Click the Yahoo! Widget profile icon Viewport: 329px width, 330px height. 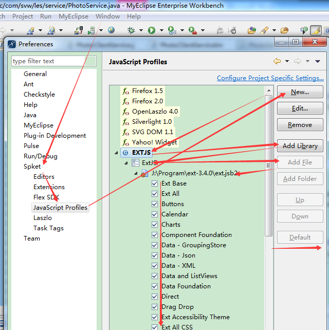pos(125,143)
